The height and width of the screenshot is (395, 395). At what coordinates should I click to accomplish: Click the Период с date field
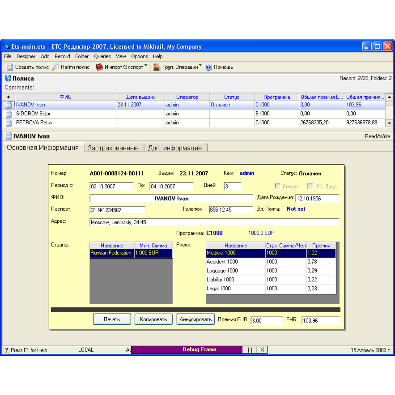coord(111,186)
